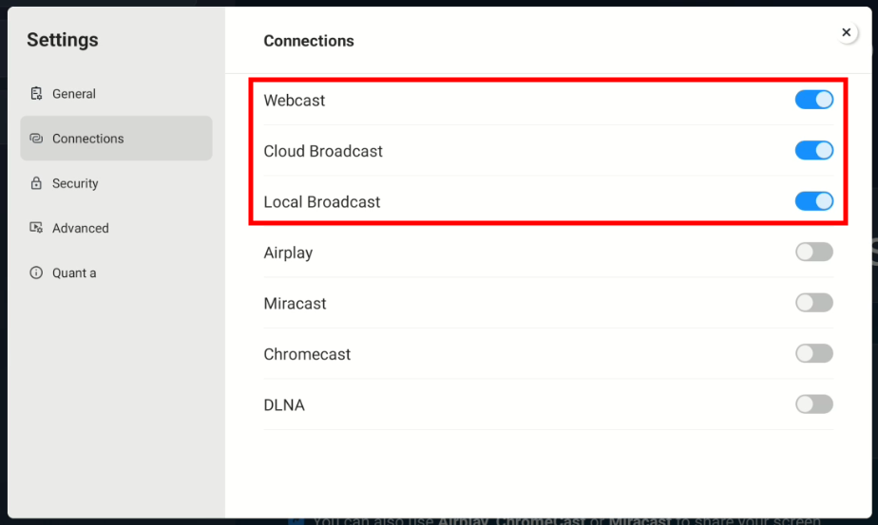
Task: Select the Security tab
Action: tap(75, 183)
